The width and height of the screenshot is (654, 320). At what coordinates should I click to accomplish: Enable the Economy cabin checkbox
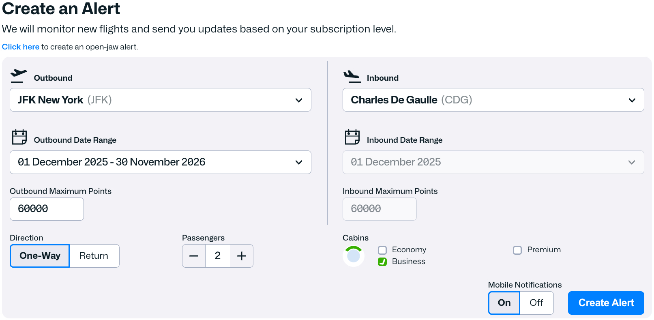point(382,250)
